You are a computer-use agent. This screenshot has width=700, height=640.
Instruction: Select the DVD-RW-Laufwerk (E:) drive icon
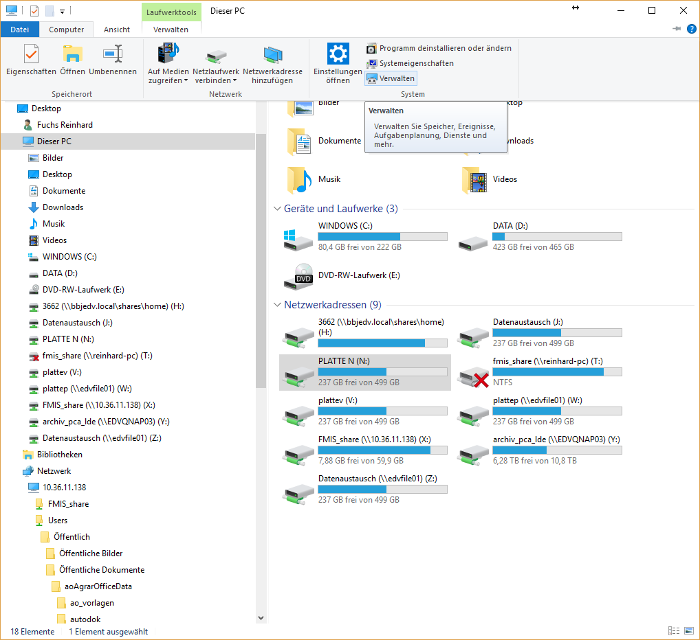298,277
